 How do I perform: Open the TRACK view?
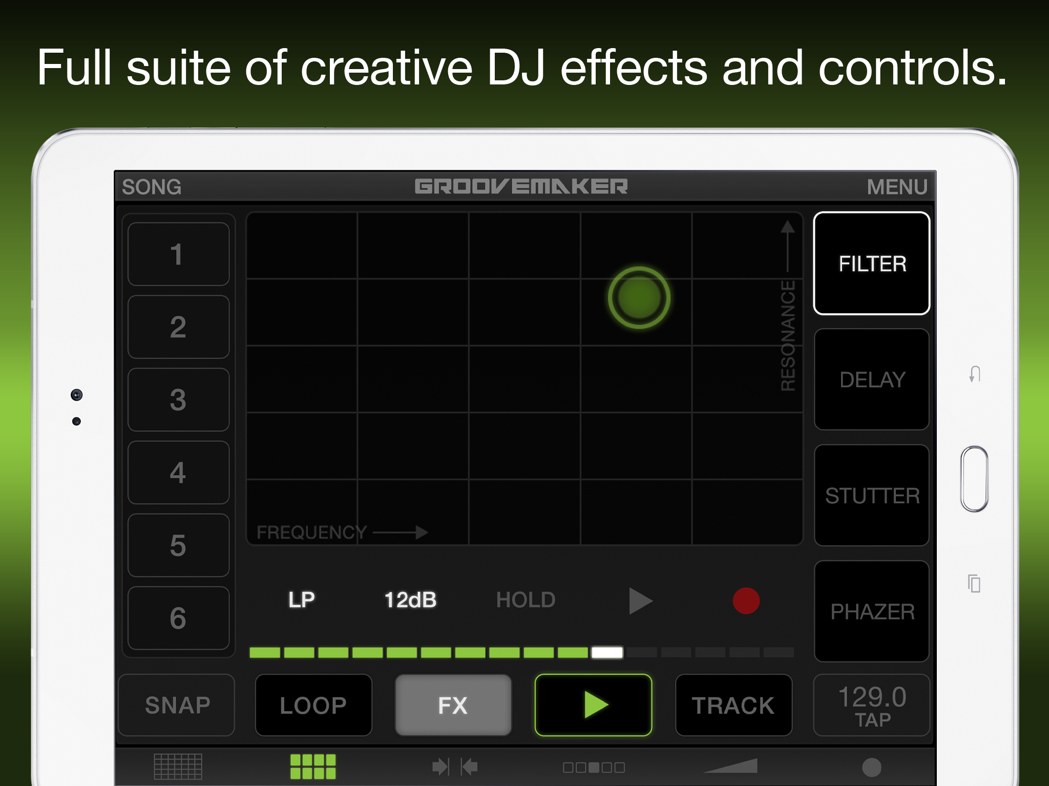point(733,705)
